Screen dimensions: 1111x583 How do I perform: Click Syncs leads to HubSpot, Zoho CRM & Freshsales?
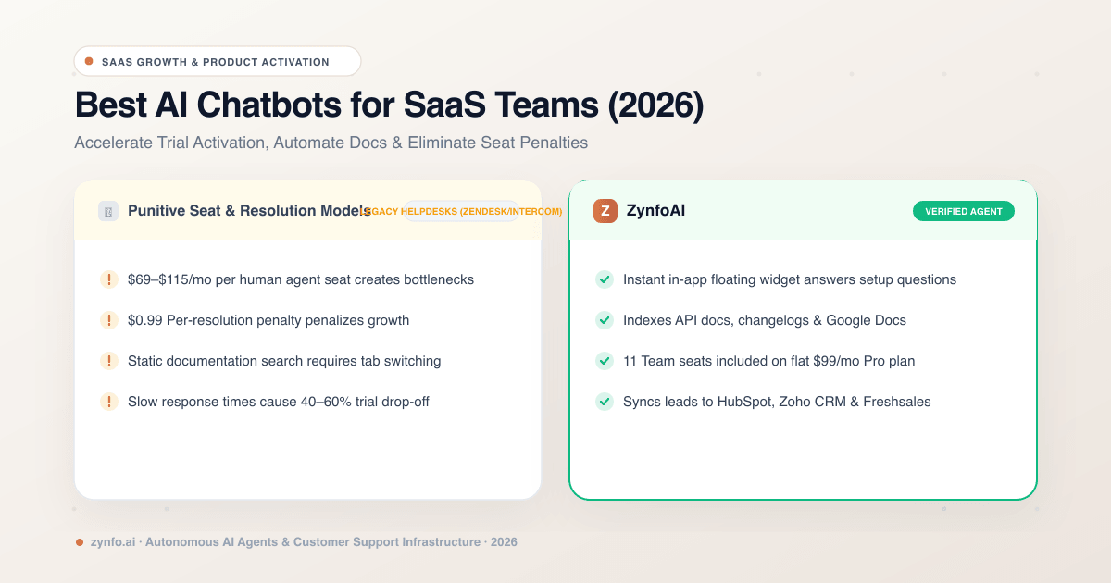pyautogui.click(x=777, y=402)
